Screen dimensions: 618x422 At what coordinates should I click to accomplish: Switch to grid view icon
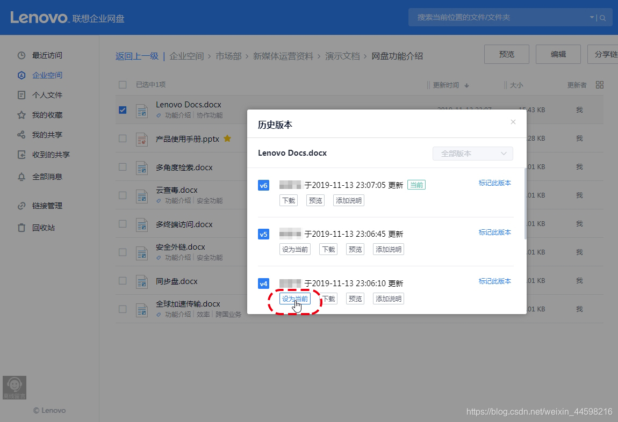pos(600,85)
